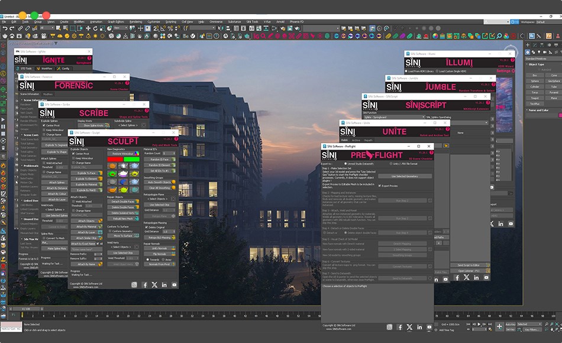562x343 pixels.
Task: Click the Instagram icon in PreFlight footer
Action: pos(389,327)
